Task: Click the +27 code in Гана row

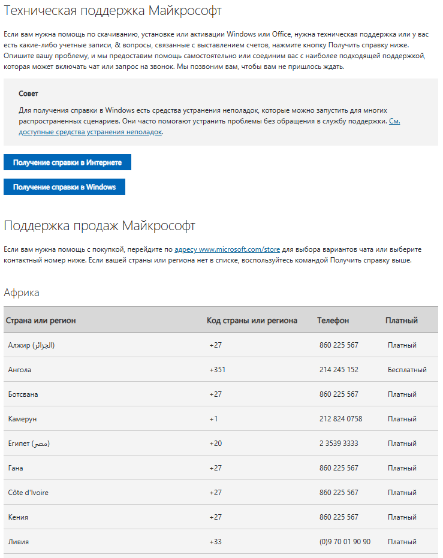Action: click(215, 467)
